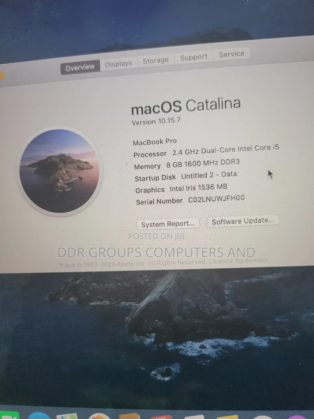Viewport: 314px width, 419px height.
Task: Click "2.4 GHz Dual-Core Intel Core i5" value
Action: coord(226,150)
